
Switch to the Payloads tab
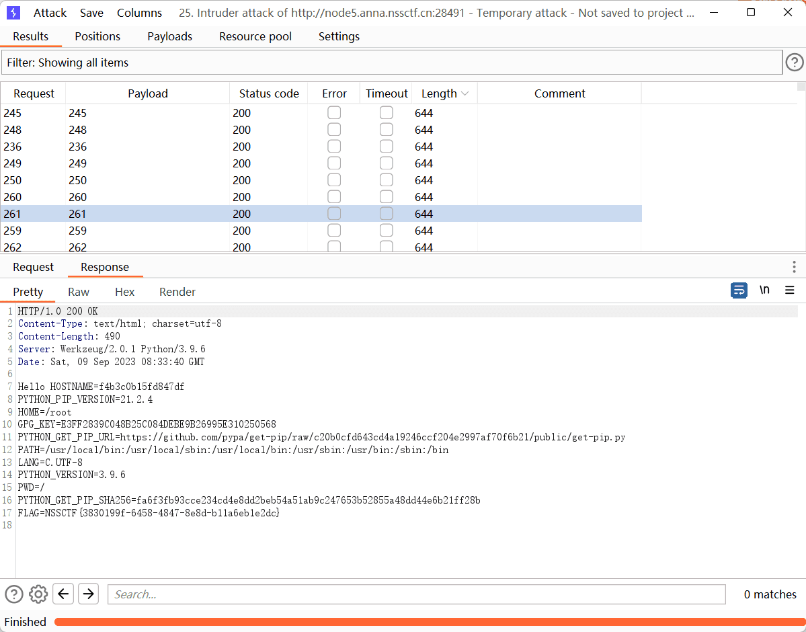(169, 36)
